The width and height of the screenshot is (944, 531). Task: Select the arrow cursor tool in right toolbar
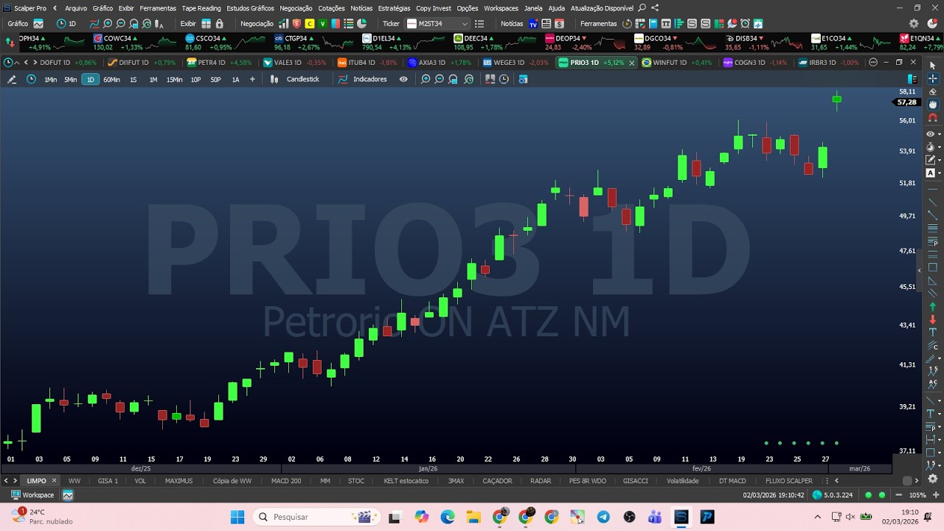932,65
